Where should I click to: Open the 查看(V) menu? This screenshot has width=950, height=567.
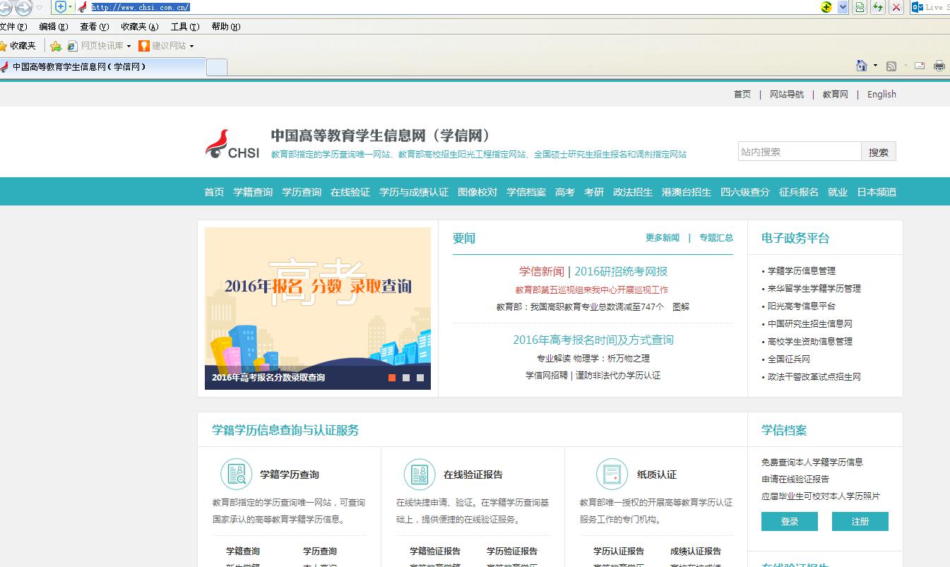(x=95, y=27)
